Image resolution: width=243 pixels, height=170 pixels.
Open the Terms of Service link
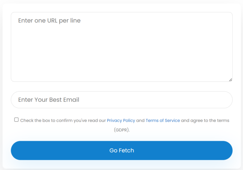162,121
